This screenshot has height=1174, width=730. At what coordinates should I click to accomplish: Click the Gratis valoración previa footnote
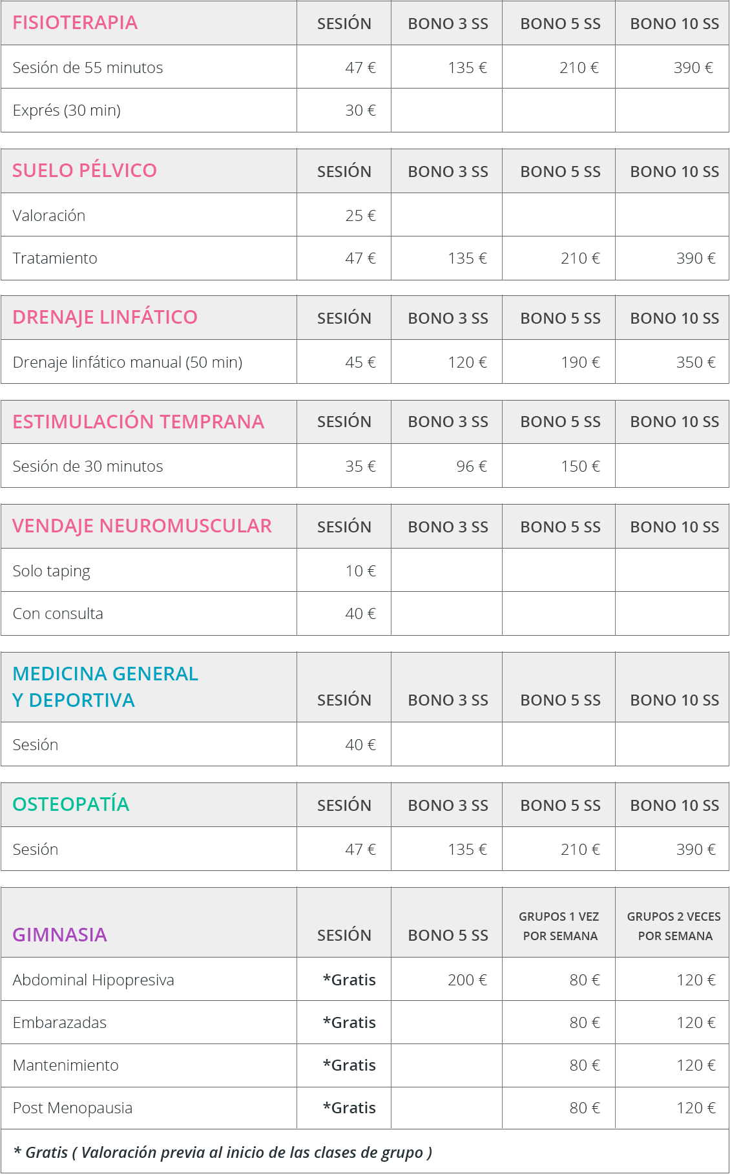point(223,1152)
